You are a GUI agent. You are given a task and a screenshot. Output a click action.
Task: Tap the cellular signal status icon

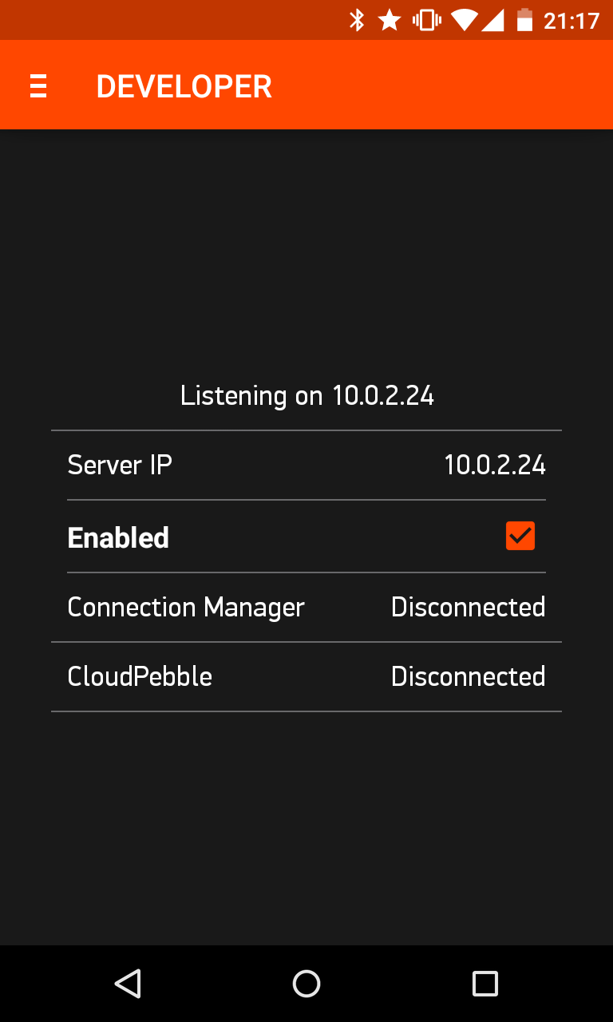(x=493, y=20)
